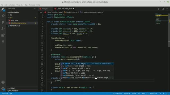
Task: Split the editor right
Action: tap(163, 9)
